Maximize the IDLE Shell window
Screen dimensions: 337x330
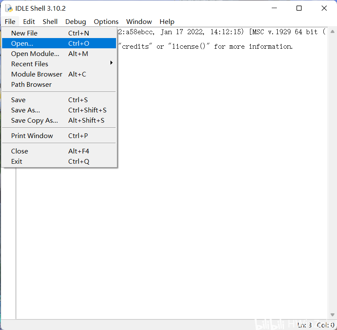[299, 8]
